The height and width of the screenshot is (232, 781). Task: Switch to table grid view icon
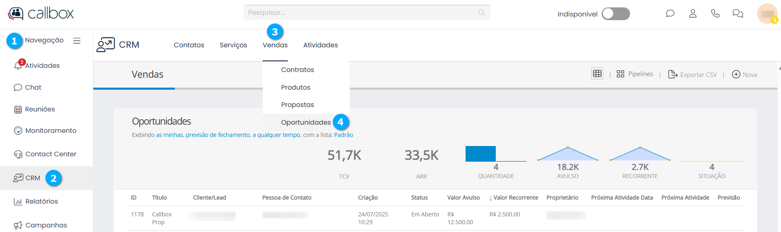[597, 74]
